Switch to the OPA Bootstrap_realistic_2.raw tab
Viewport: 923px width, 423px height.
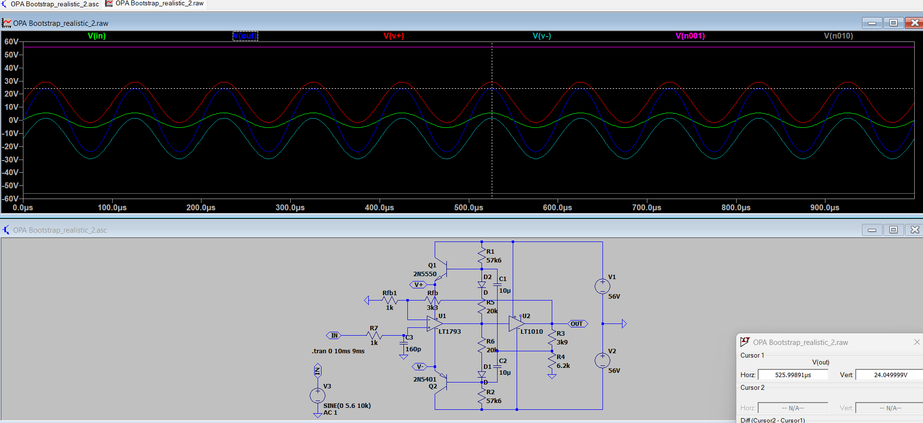(x=155, y=4)
